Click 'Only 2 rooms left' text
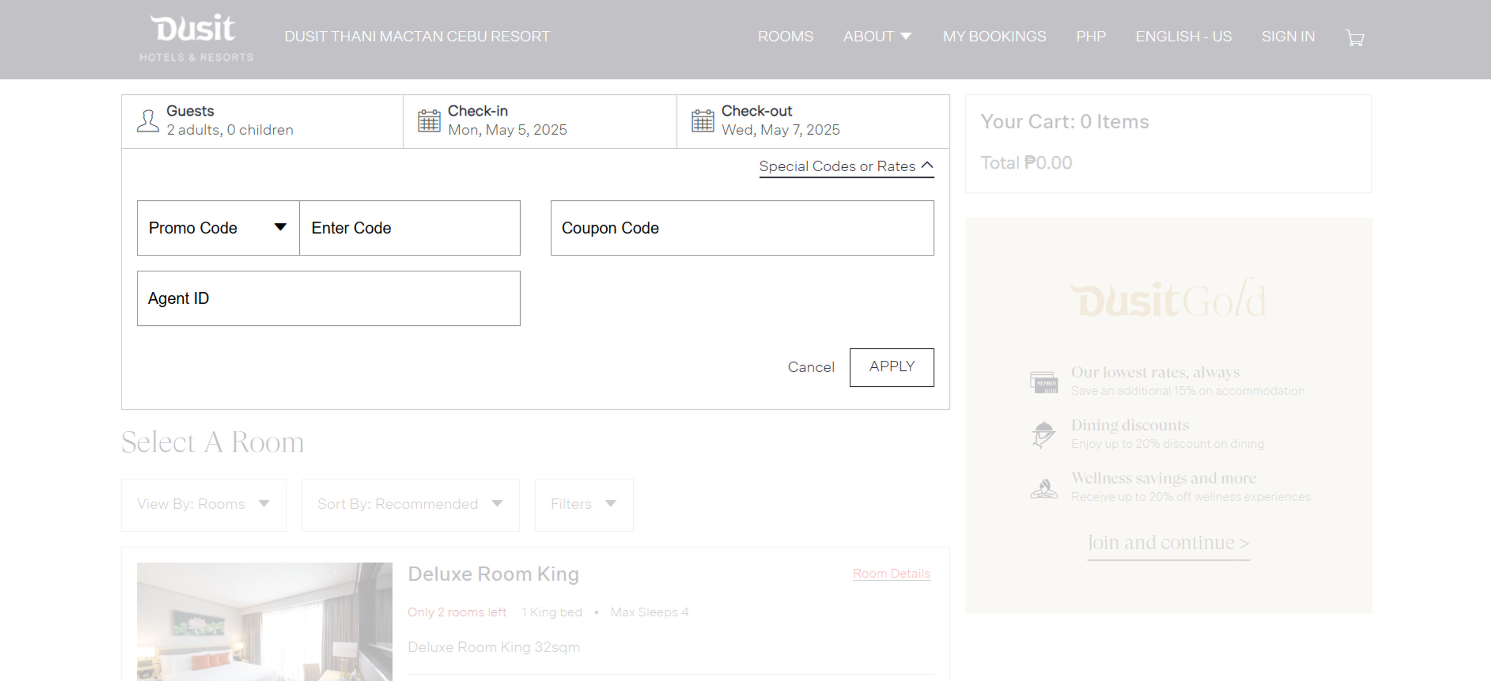Viewport: 1491px width, 681px height. tap(457, 612)
